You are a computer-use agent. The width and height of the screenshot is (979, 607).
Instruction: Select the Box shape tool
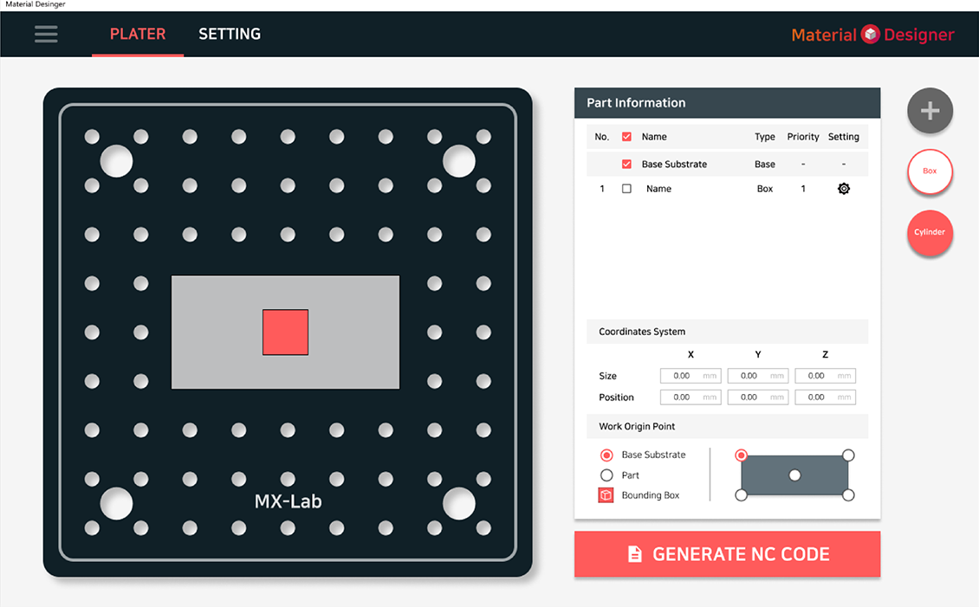(930, 171)
